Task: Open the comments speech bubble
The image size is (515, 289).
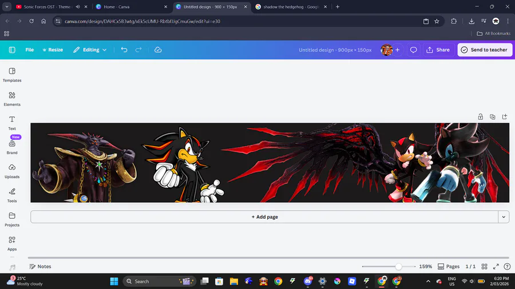Action: [x=414, y=50]
